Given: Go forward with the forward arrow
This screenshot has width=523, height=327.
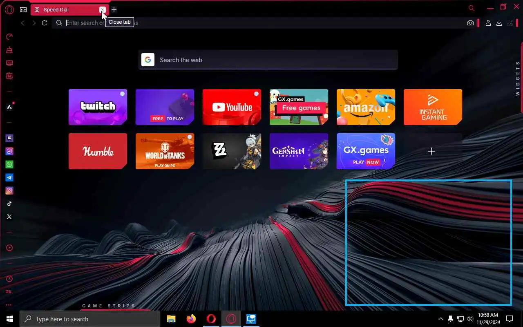Looking at the screenshot, I should tap(34, 23).
